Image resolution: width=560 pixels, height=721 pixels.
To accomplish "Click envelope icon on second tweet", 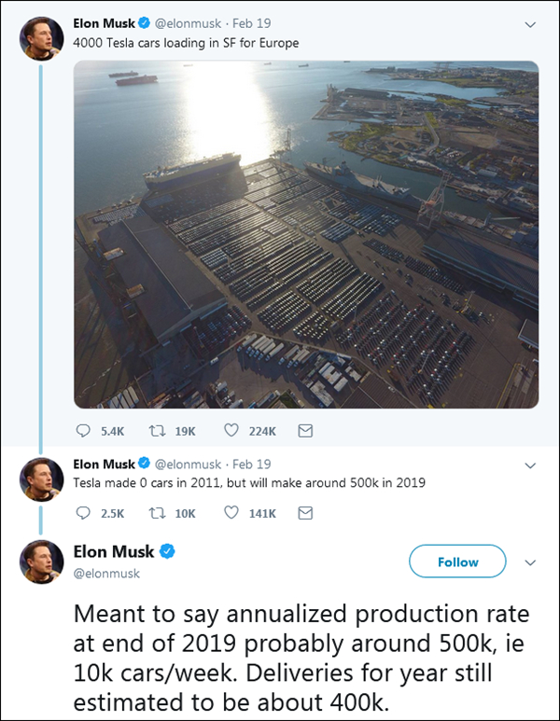I will [304, 513].
